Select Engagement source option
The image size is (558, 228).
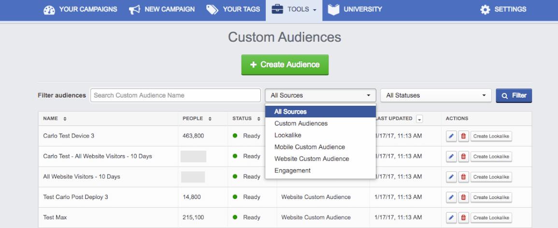[320, 171]
